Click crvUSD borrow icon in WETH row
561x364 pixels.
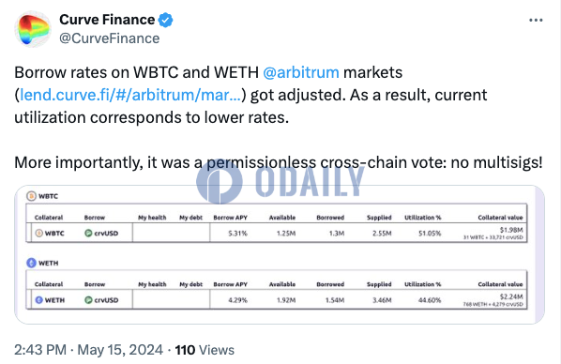click(88, 300)
